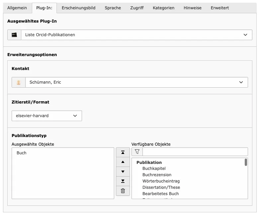
Task: Select Buch in selected objects list
Action: tap(22, 153)
